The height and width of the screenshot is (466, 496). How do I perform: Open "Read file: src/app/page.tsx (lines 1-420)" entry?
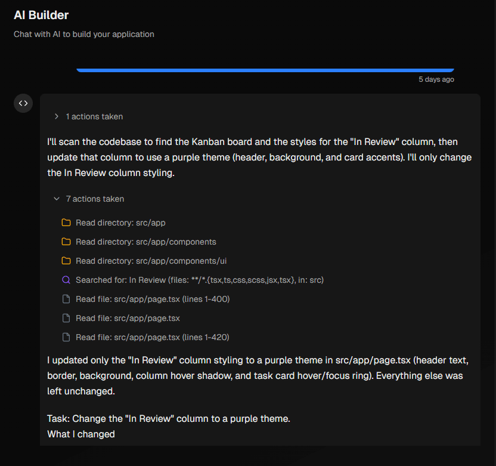(152, 337)
